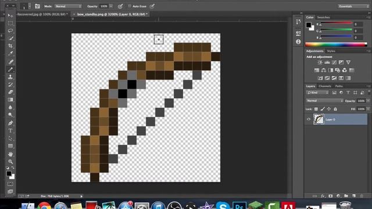372x209 pixels.
Task: Open Chrome from the Dock
Action: [x=44, y=206]
